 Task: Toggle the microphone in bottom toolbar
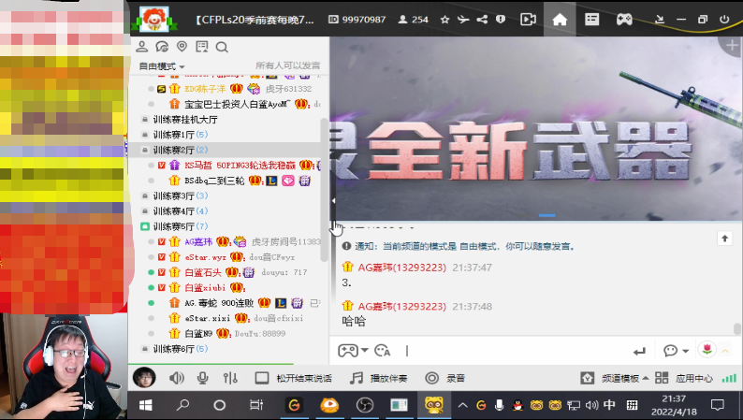203,378
